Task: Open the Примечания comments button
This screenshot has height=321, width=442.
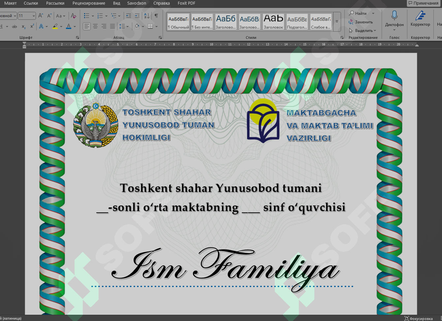Action: tap(424, 3)
